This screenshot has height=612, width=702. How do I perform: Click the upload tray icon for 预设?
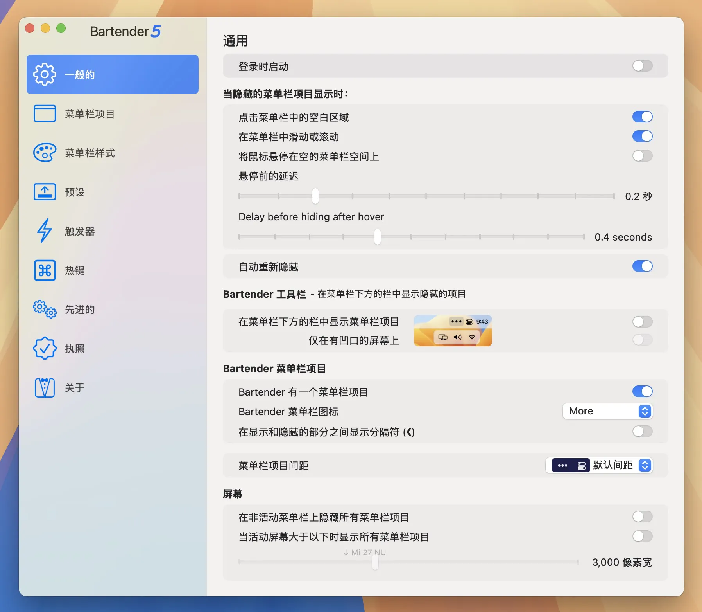click(x=45, y=192)
